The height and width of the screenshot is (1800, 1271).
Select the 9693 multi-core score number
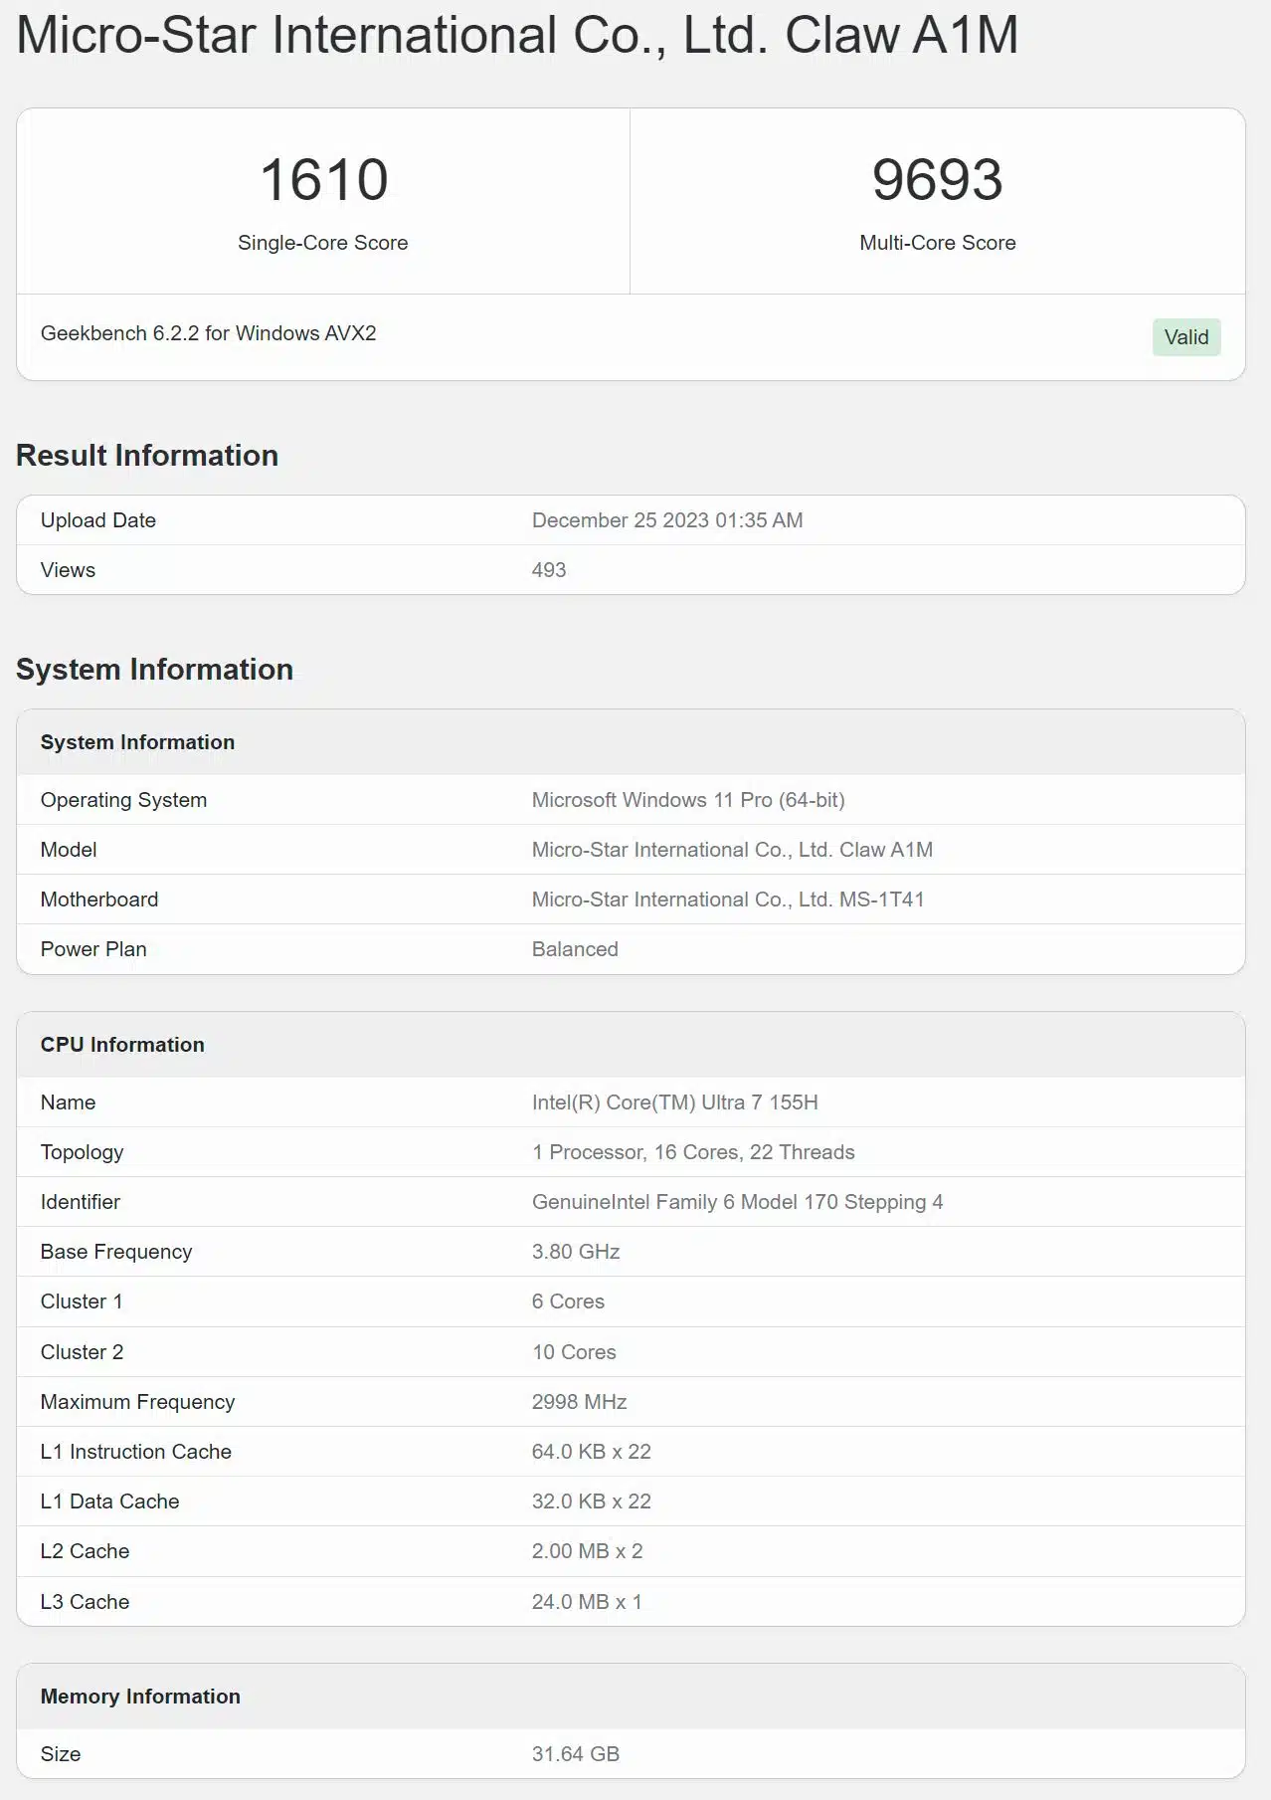coord(937,180)
